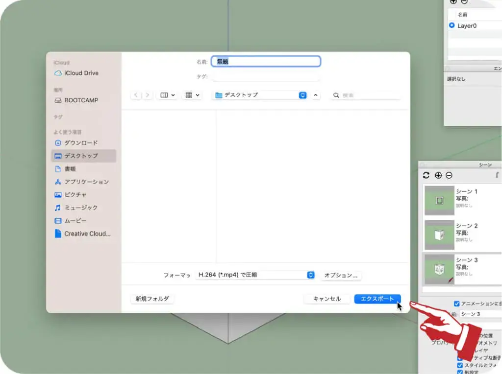Toggle the 影設定 checkbox
The image size is (502, 374).
tap(460, 372)
